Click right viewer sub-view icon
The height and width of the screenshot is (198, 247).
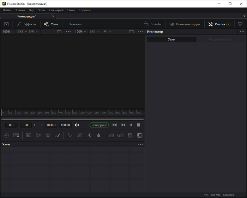[x=104, y=32]
